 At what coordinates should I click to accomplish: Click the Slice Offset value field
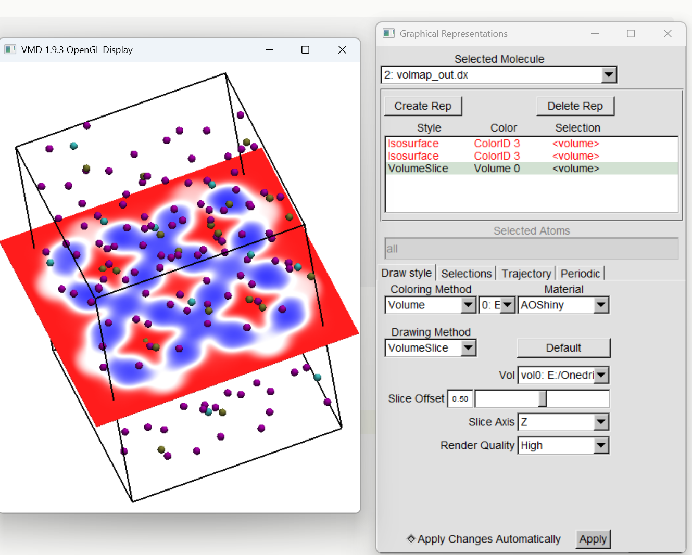(460, 399)
